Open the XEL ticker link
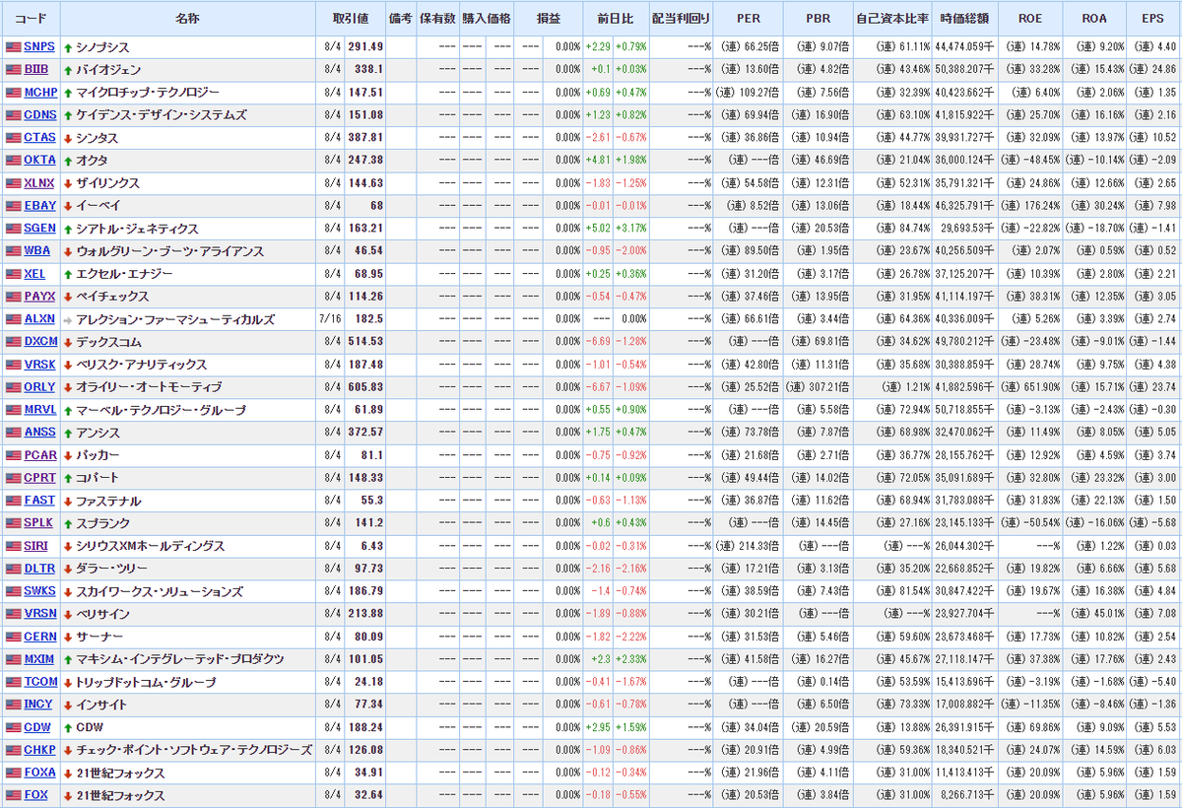Image resolution: width=1182 pixels, height=808 pixels. [x=36, y=274]
